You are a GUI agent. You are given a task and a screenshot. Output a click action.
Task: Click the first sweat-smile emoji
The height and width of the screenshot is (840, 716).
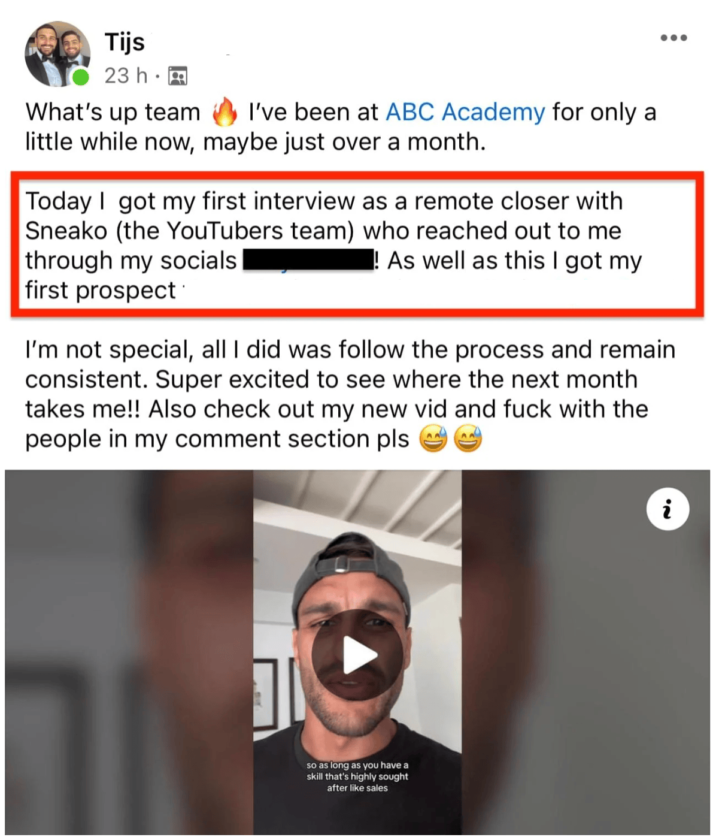pos(433,439)
